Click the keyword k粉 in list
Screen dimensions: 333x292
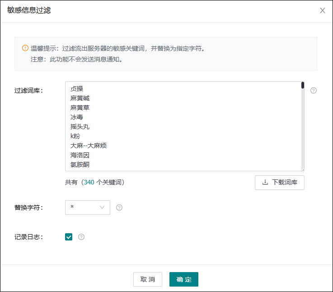point(75,136)
